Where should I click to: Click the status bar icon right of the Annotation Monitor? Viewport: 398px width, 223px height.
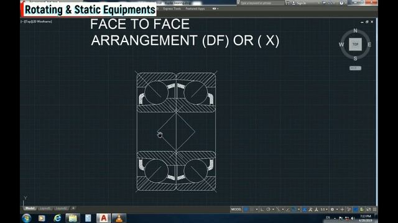pos(349,209)
